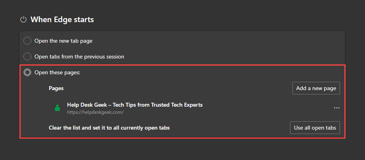Click the red highlight border of the section

tap(182, 138)
